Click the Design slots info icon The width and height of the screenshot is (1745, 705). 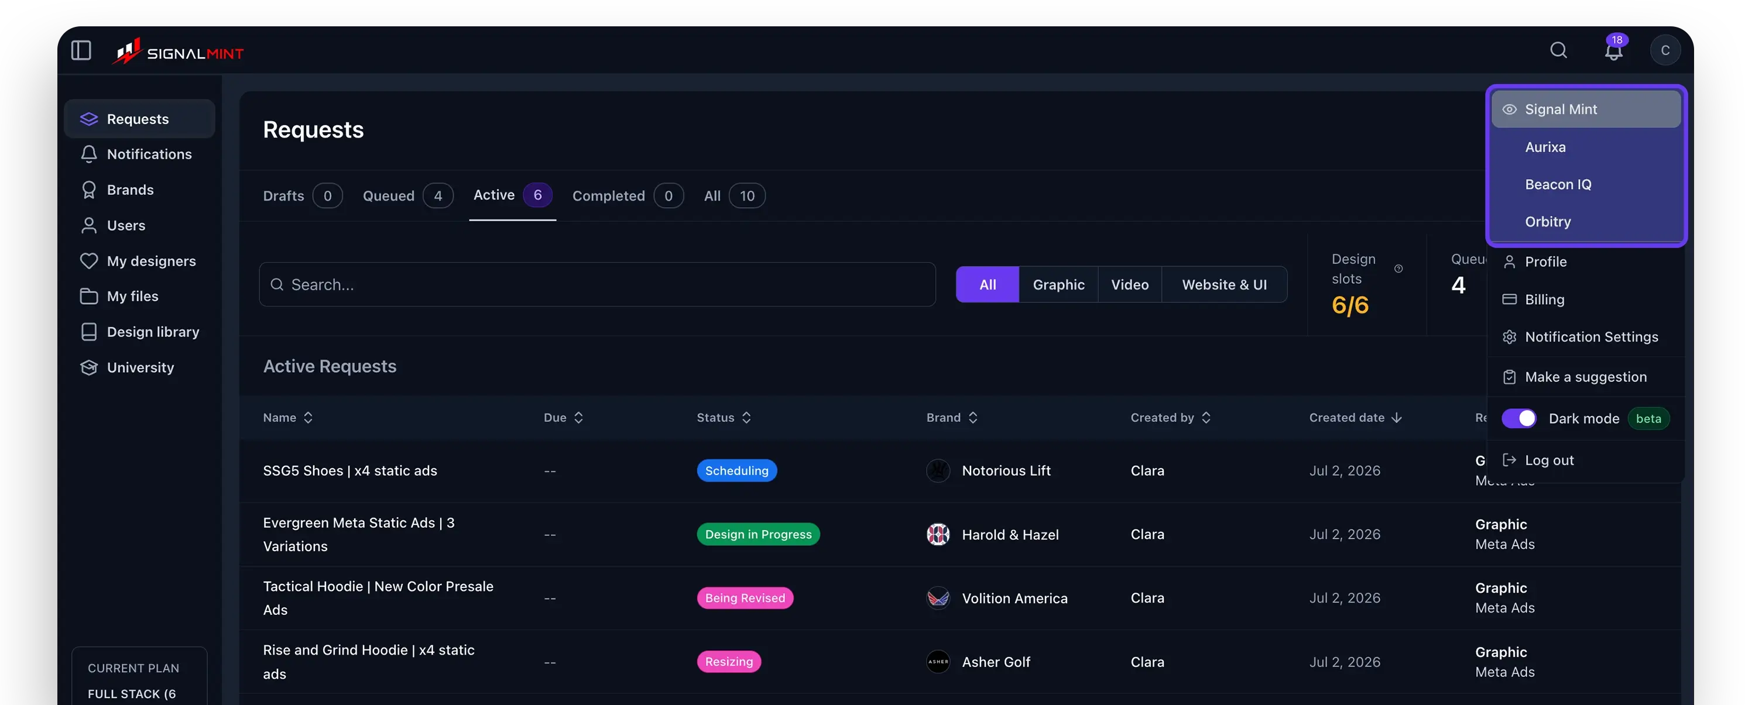coord(1398,269)
